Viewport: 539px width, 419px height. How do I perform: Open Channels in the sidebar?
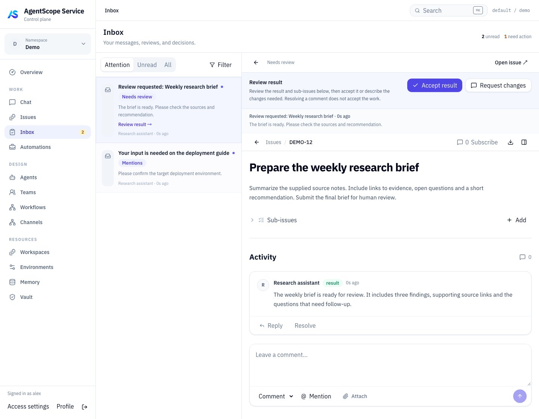[48, 222]
